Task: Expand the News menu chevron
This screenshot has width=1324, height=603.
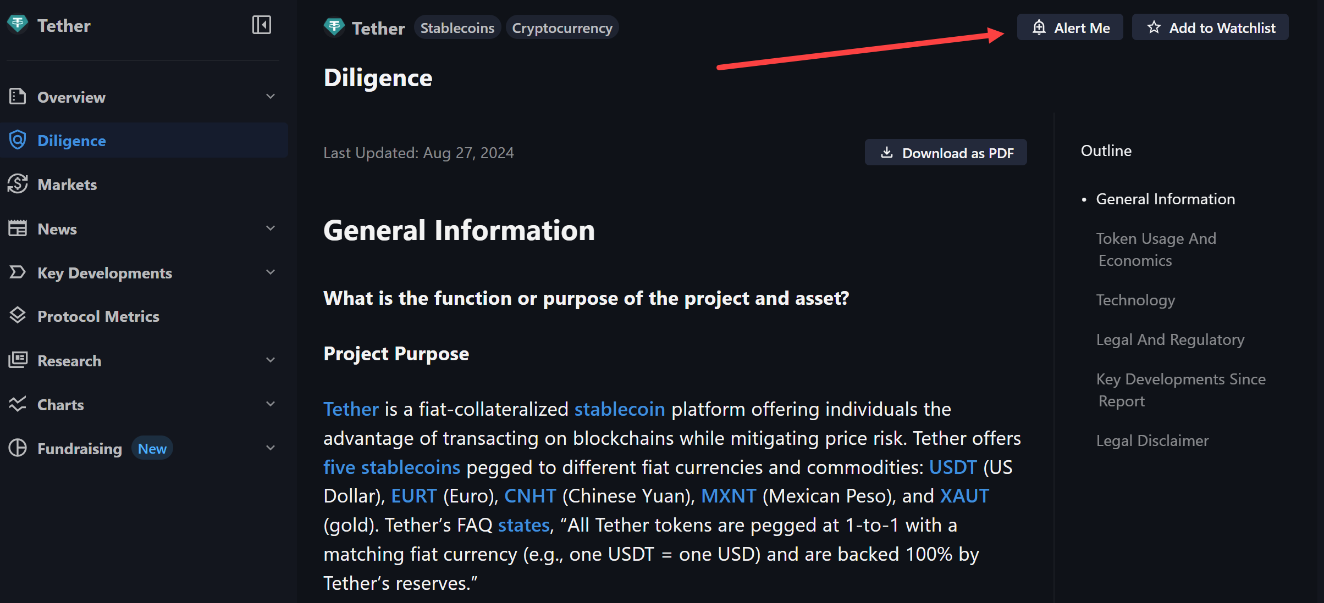Action: click(x=271, y=228)
